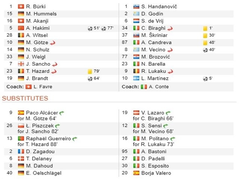
Task: Select coach L. Favre's name
Action: point(43,87)
